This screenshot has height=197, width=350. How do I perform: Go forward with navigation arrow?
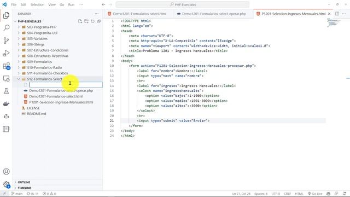pos(110,4)
